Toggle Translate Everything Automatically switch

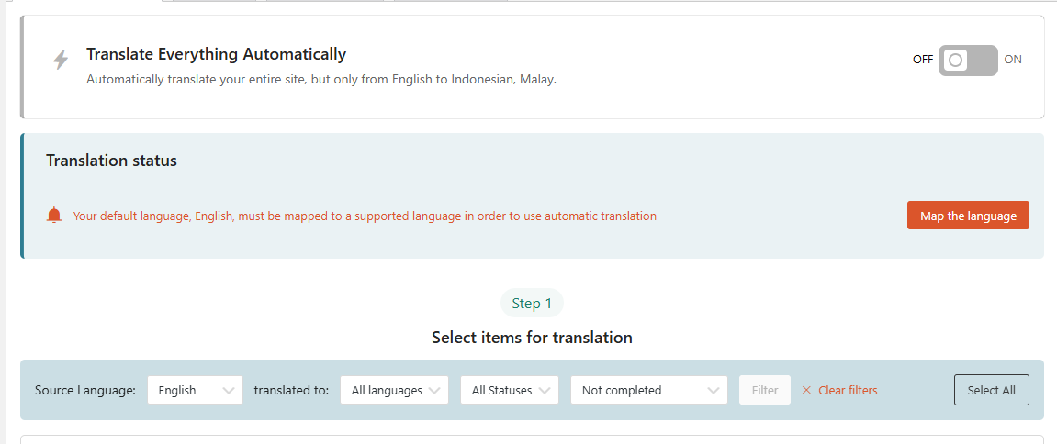click(x=968, y=60)
